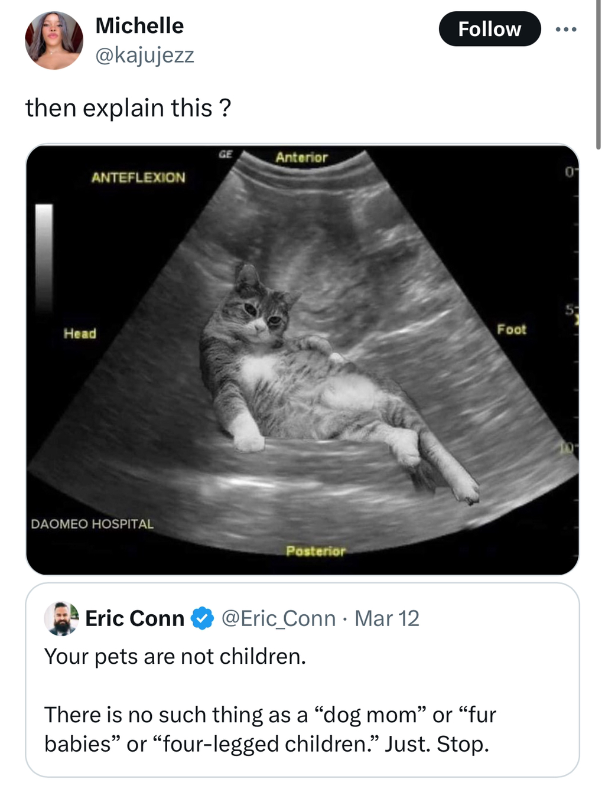Click the Mar 12 timestamp
The height and width of the screenshot is (789, 605).
[x=387, y=618]
